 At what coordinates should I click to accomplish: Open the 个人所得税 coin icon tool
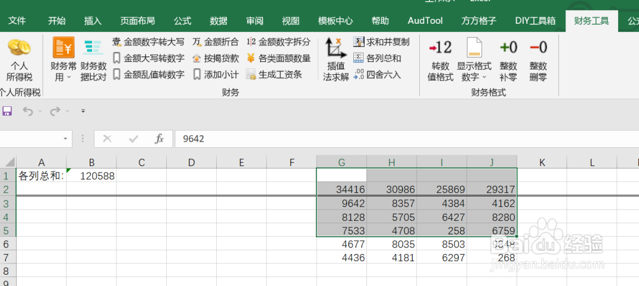(19, 60)
